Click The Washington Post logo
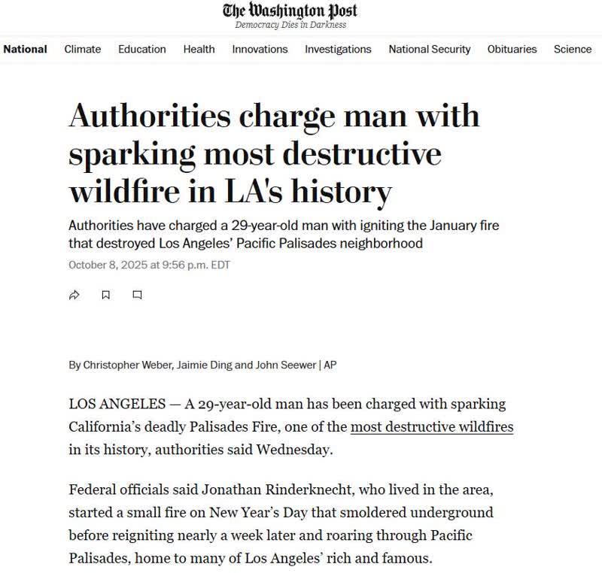Screen dimensions: 602x573 (x=290, y=11)
